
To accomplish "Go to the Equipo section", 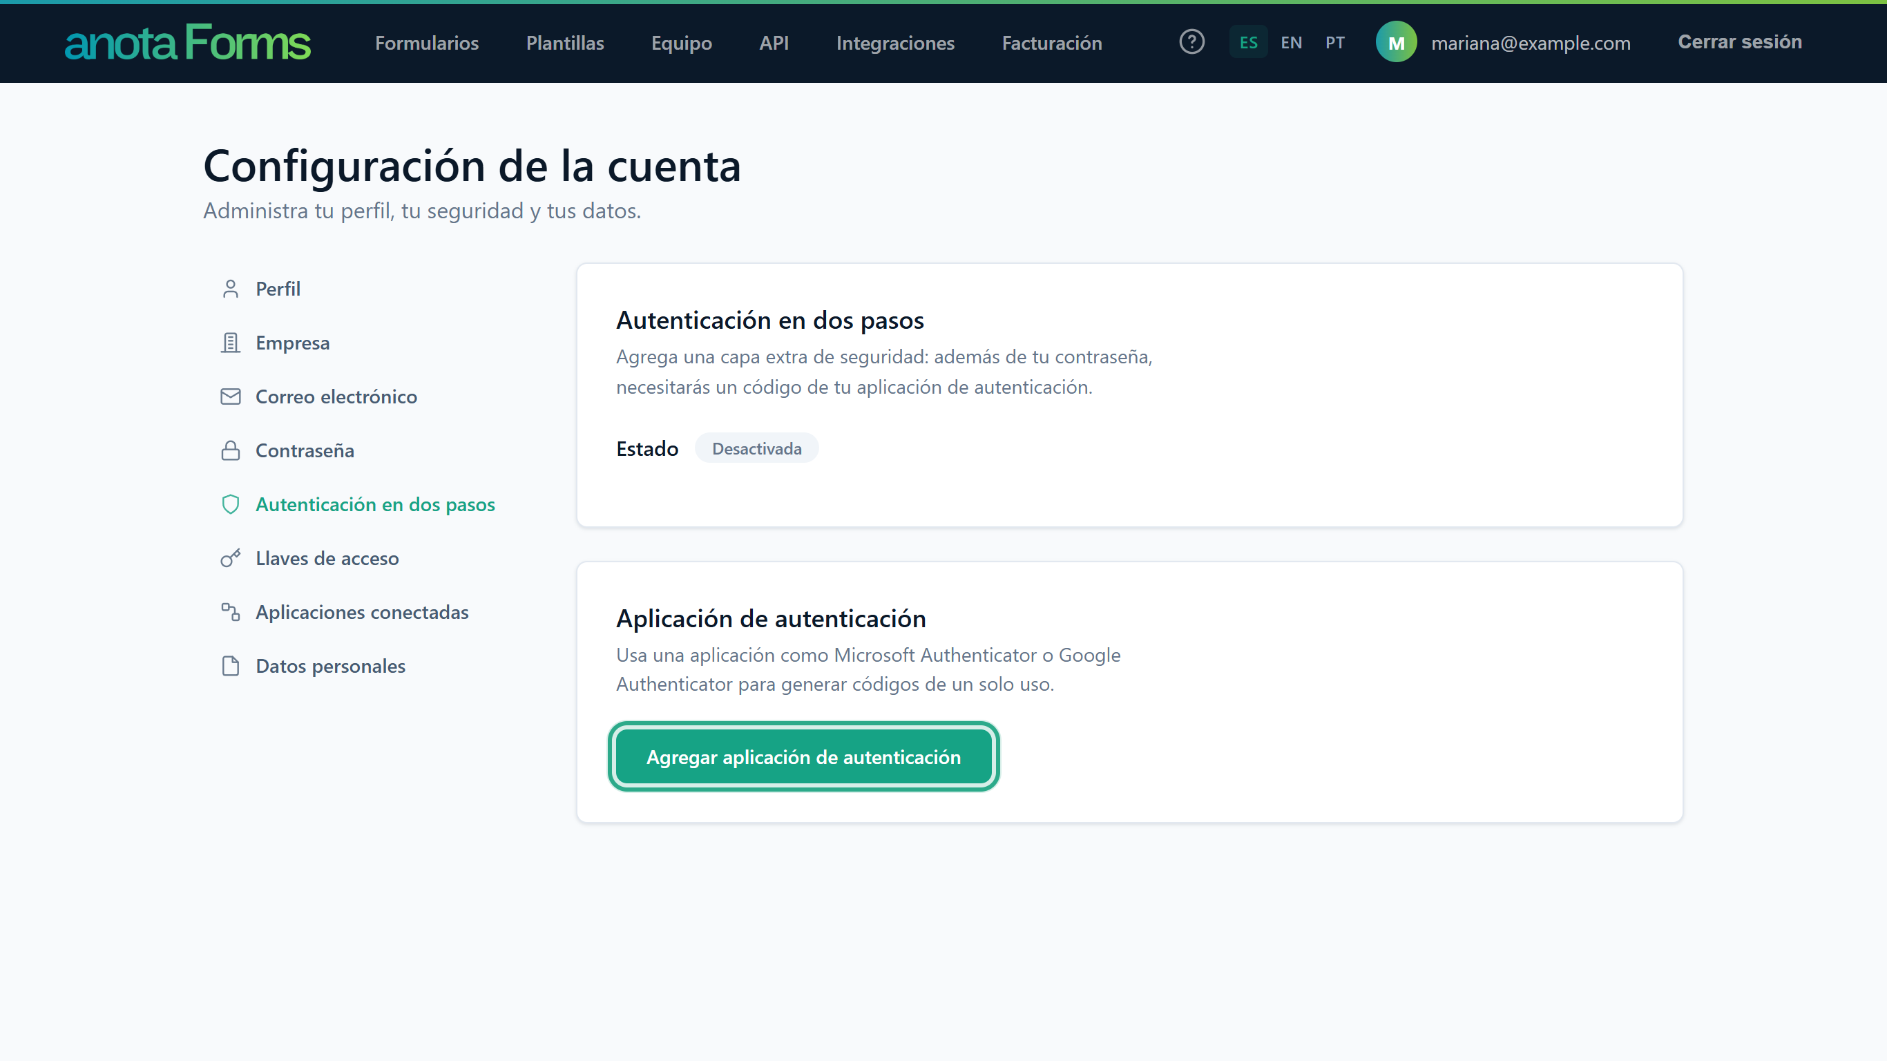I will pos(681,43).
